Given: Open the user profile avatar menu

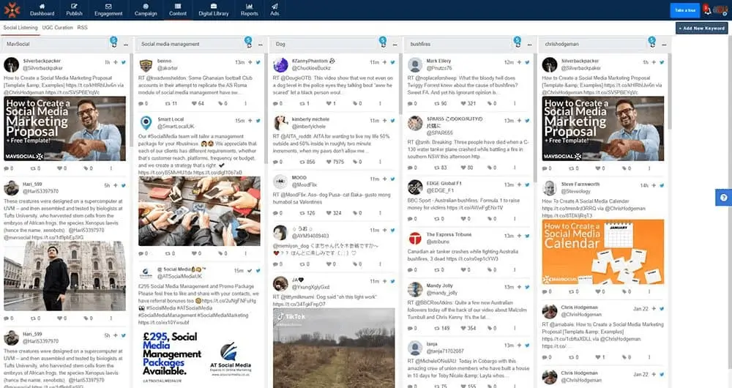Looking at the screenshot, I should [721, 10].
